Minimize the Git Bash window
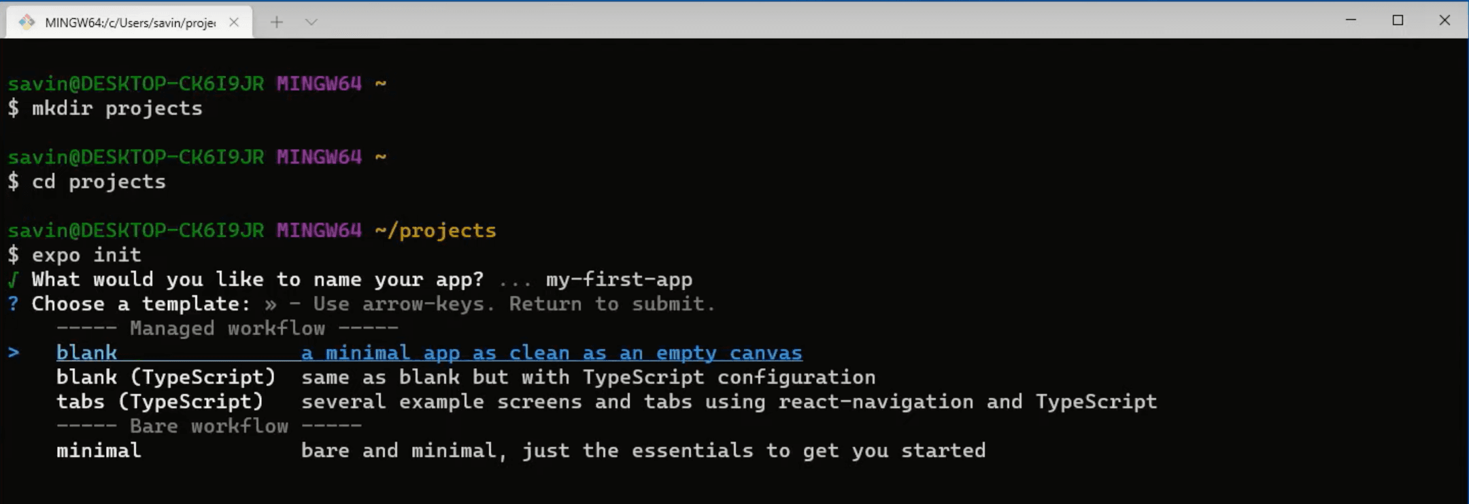Image resolution: width=1469 pixels, height=504 pixels. pos(1350,20)
